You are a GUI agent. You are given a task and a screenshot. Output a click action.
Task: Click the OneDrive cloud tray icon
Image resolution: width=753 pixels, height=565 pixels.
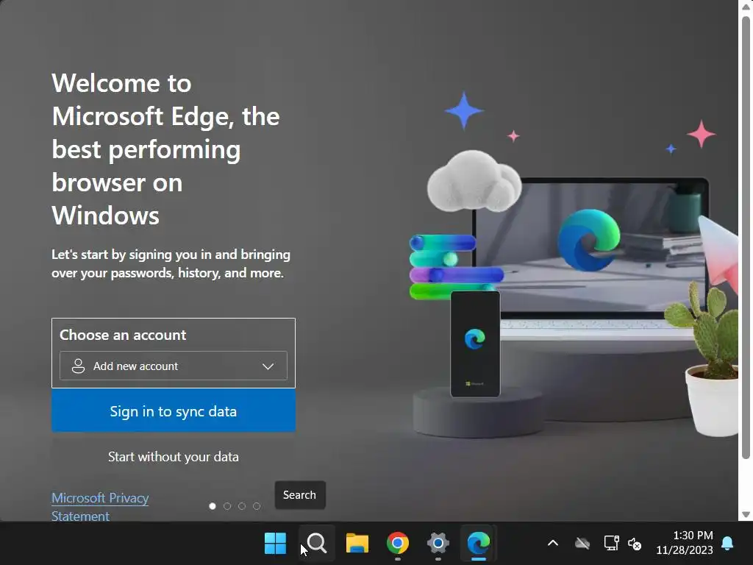(582, 544)
